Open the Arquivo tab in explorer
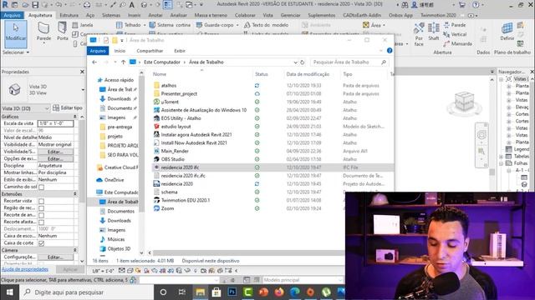This screenshot has width=535, height=300. coord(98,51)
